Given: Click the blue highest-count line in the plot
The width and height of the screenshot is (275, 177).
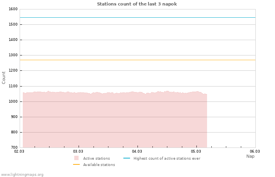Looking at the screenshot, I should [x=137, y=17].
